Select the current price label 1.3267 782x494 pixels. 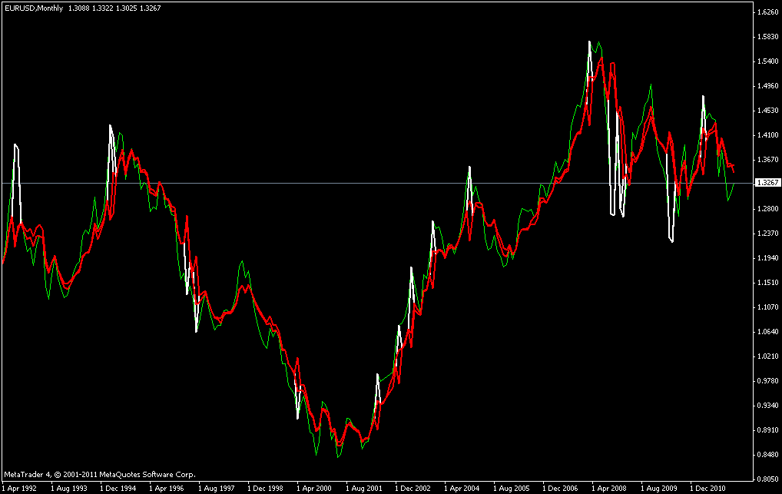[767, 183]
